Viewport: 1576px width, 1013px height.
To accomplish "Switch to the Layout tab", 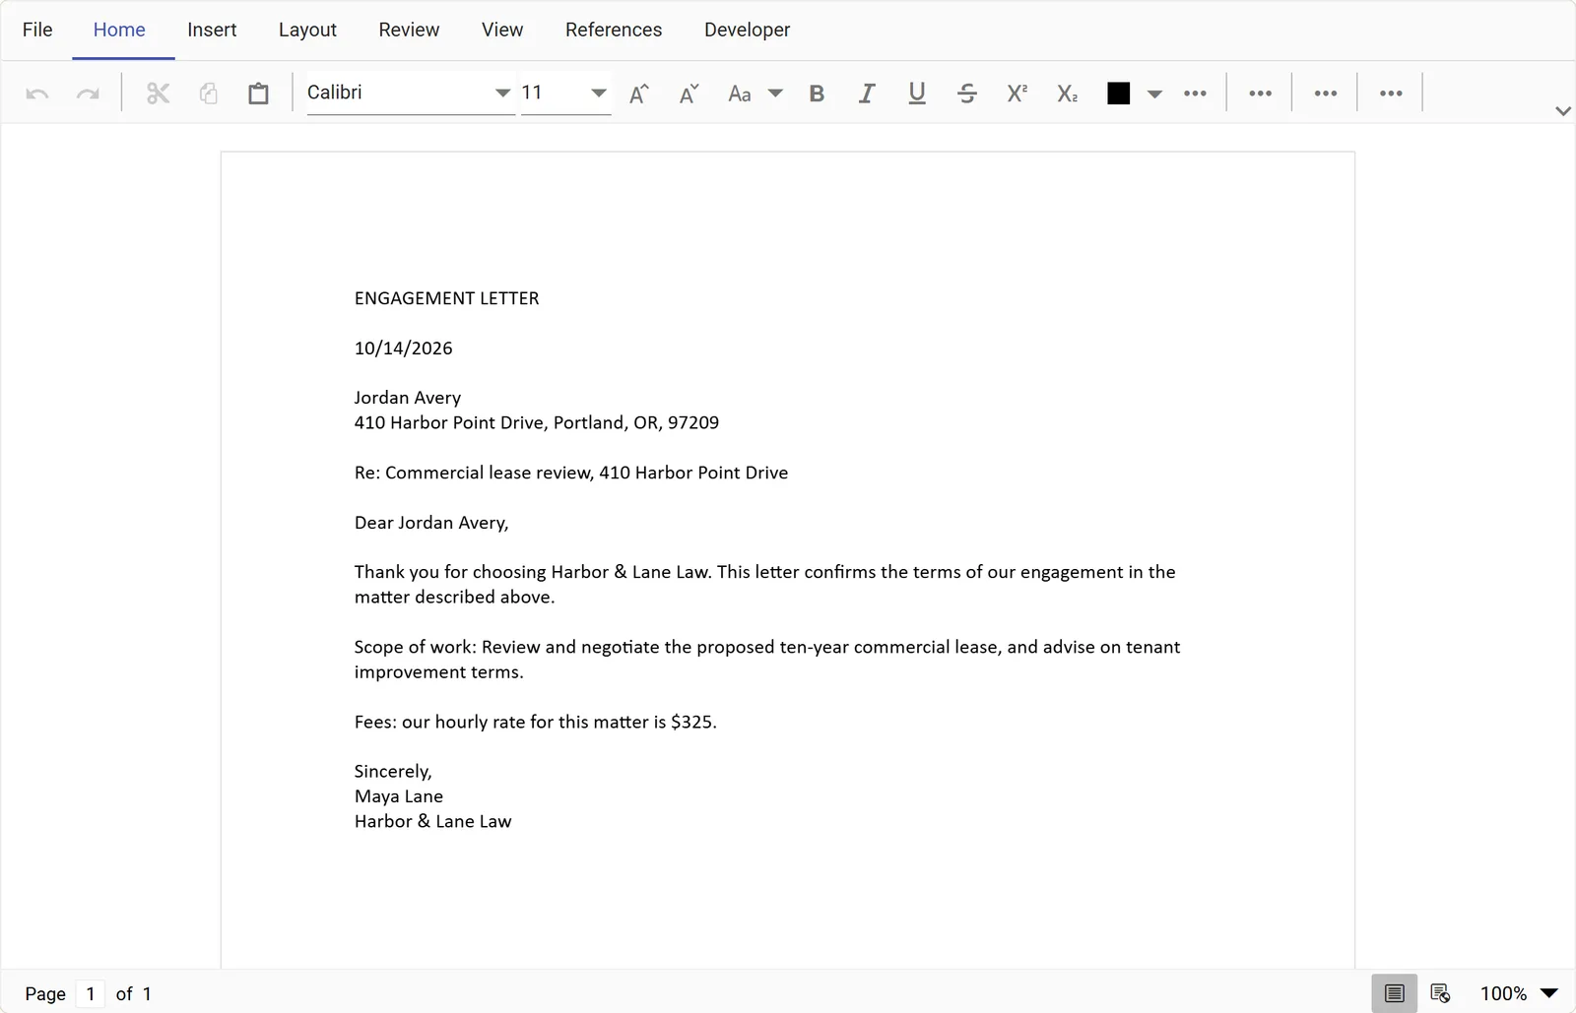I will (307, 30).
